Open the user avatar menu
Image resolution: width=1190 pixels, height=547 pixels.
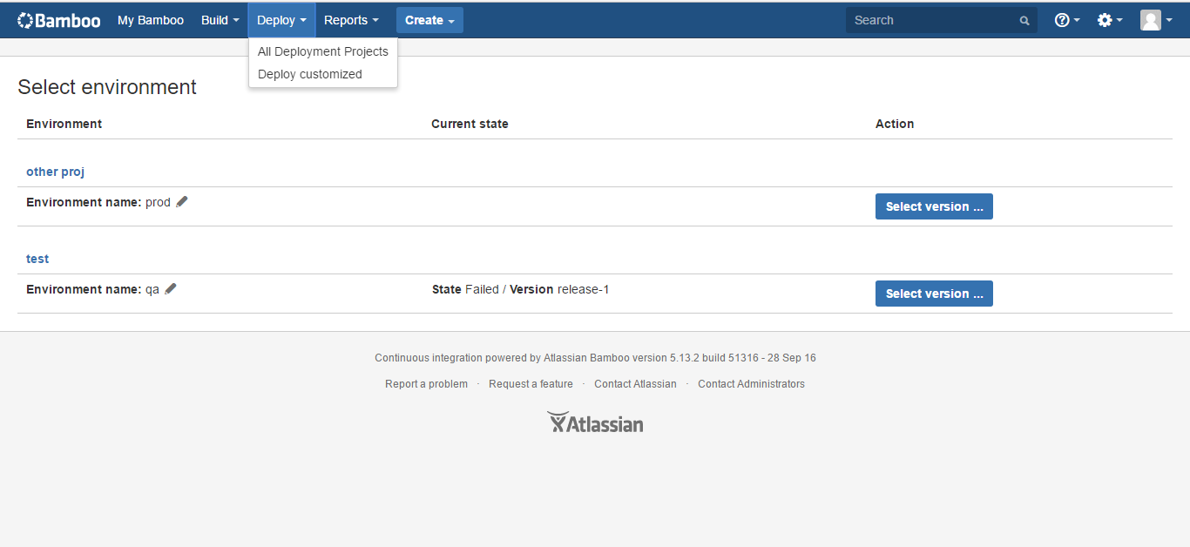point(1157,20)
